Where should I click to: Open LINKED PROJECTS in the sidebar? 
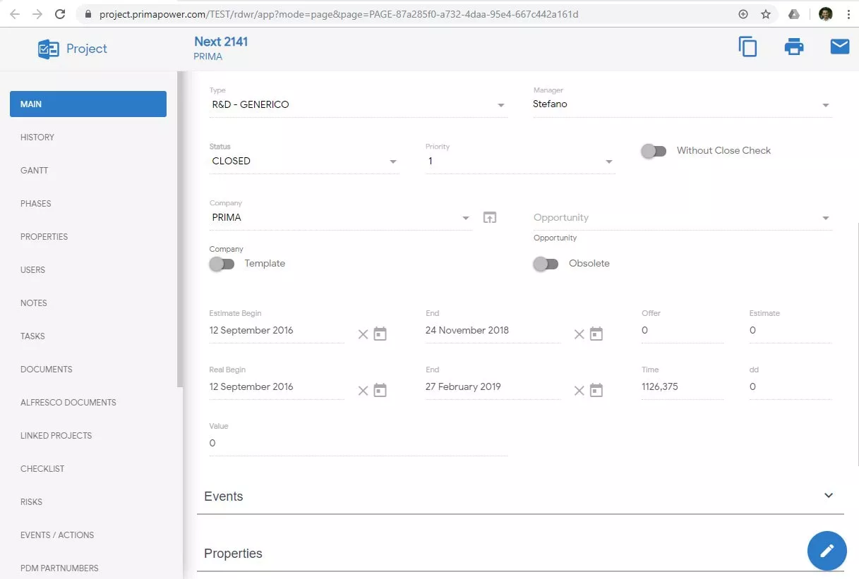[56, 436]
